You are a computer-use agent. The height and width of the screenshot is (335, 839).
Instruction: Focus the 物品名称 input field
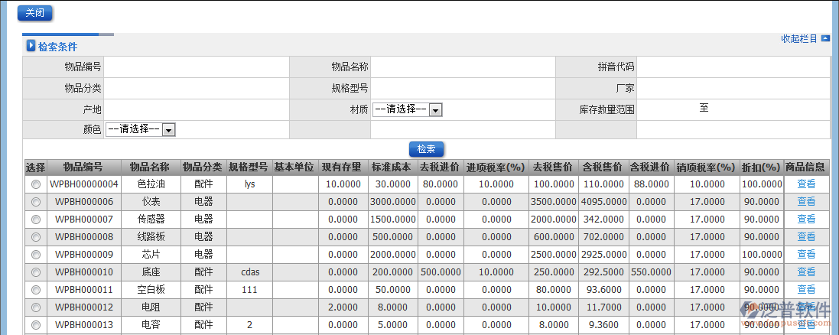463,67
